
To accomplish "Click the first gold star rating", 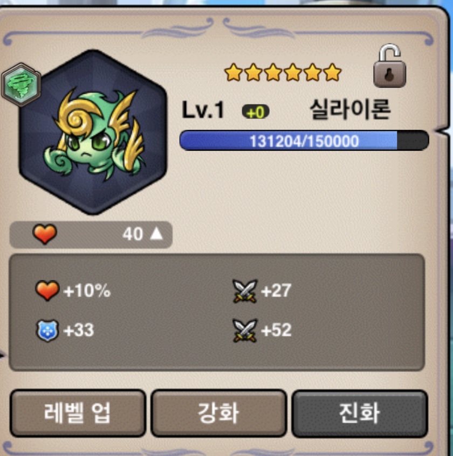I will coord(234,72).
